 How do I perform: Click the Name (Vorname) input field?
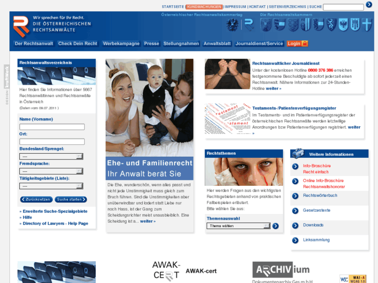pyautogui.click(x=52, y=127)
